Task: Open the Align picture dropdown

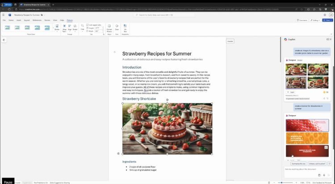Action: click(x=70, y=28)
